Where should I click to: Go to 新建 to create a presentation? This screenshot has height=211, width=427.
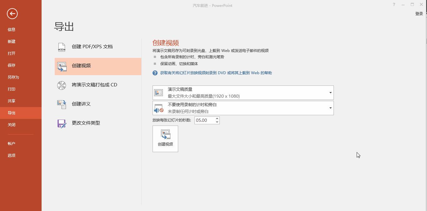[11, 41]
